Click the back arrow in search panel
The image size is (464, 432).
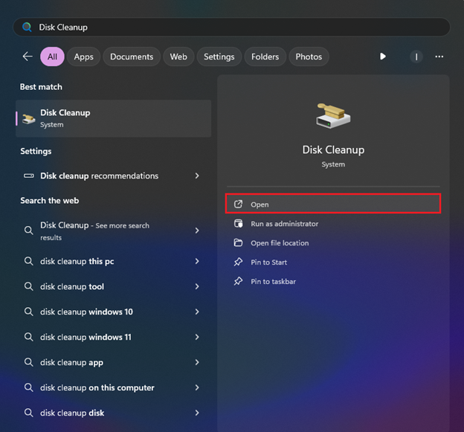point(28,57)
